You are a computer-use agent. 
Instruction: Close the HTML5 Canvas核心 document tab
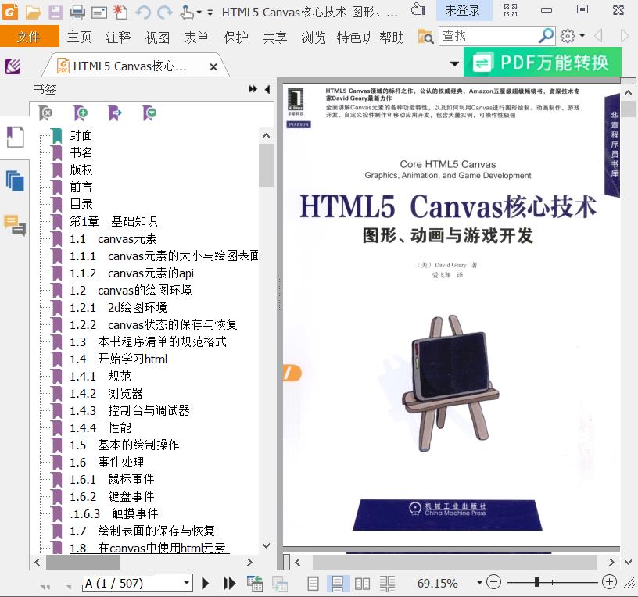tap(213, 66)
